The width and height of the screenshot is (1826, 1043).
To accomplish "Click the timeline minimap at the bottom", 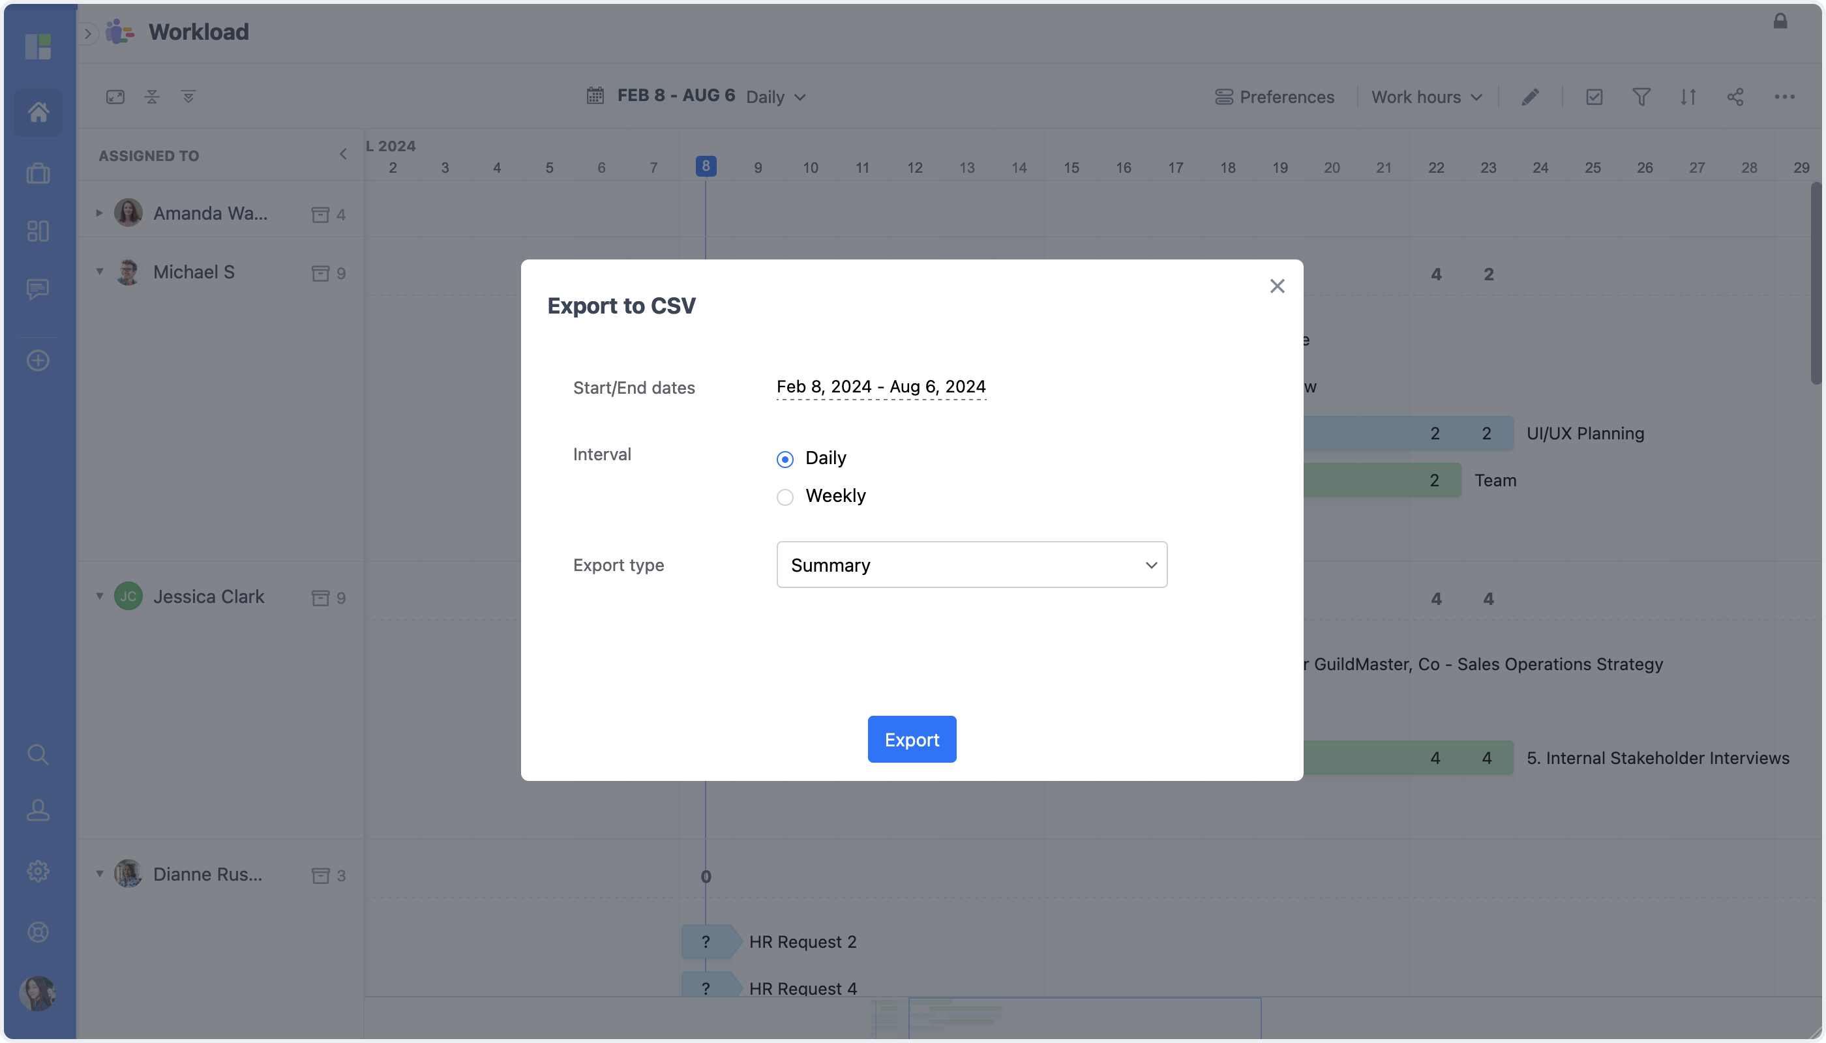I will pos(1085,1018).
